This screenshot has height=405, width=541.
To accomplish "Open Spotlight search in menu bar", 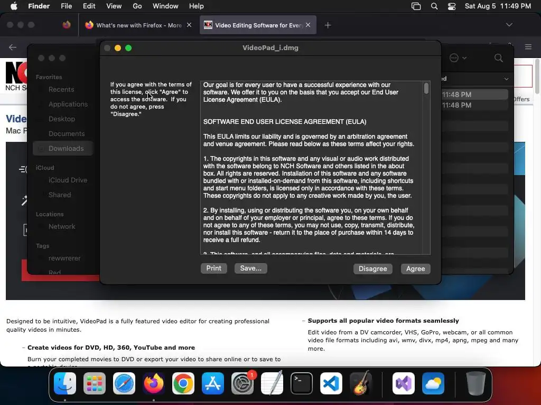I will pyautogui.click(x=434, y=6).
